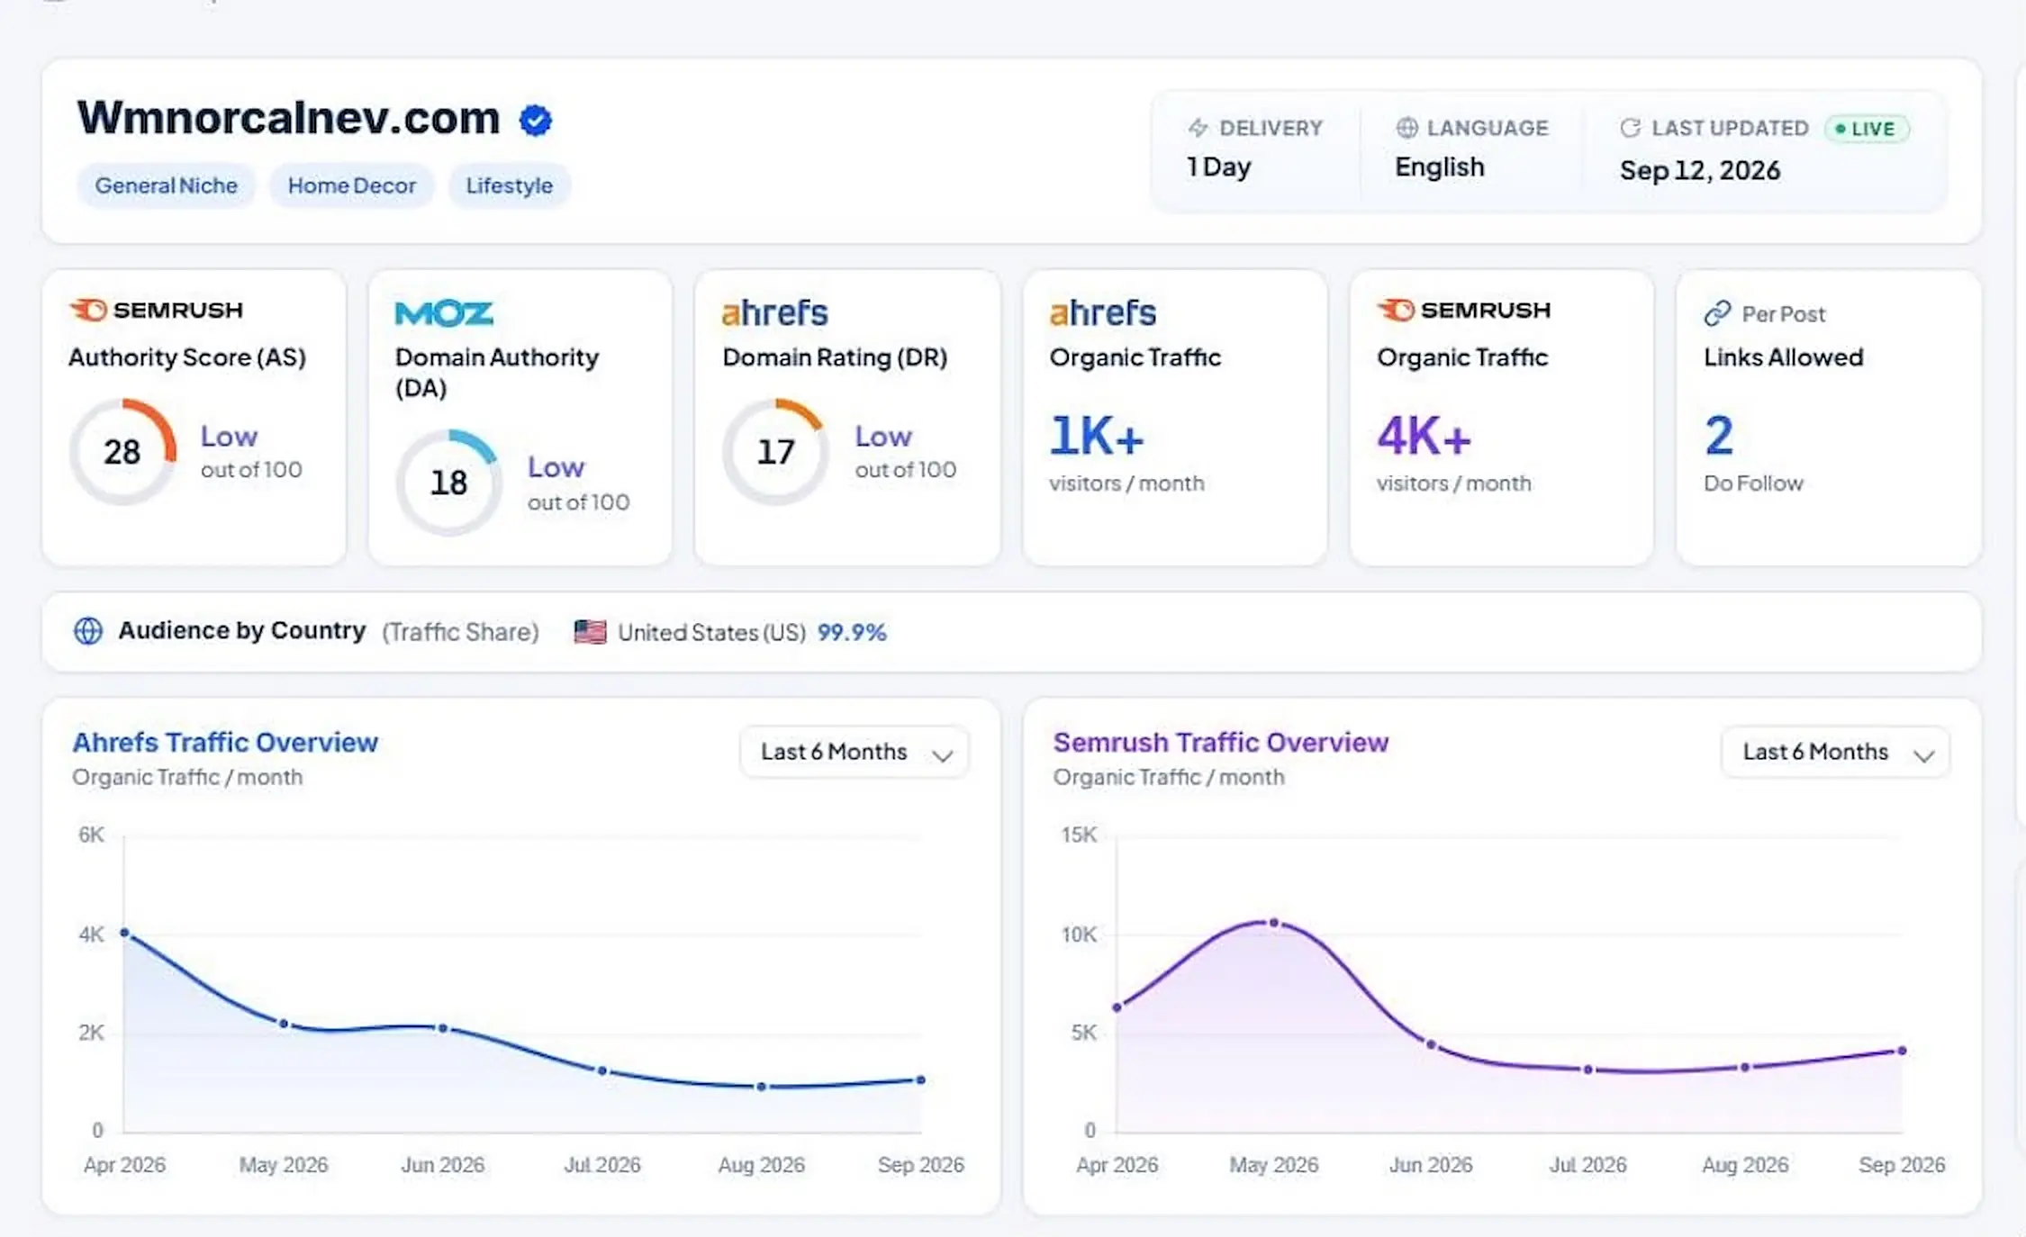Click the English language value
2026x1237 pixels.
(x=1440, y=167)
